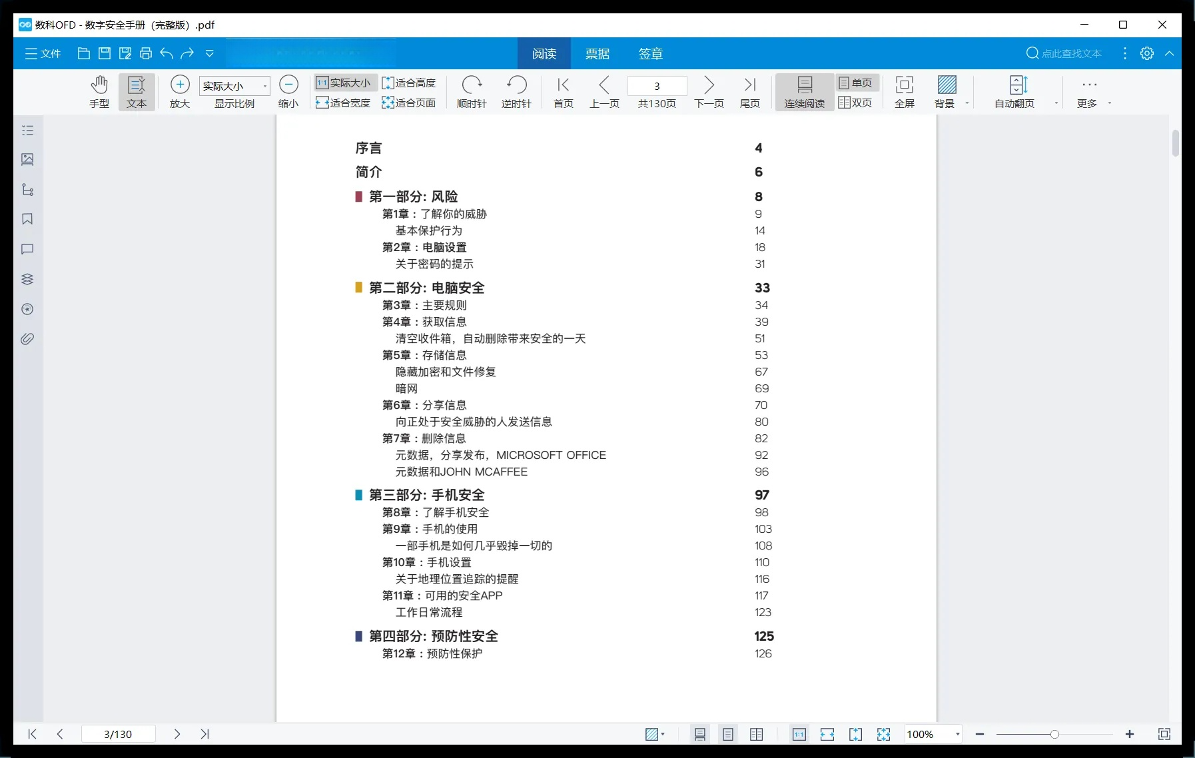Screen dimensions: 1195x758
Task: Increase zoom with plus button
Action: tap(1130, 734)
